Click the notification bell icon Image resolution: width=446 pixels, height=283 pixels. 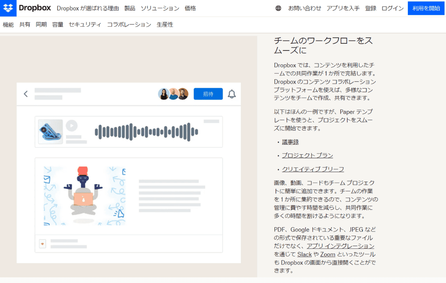(232, 94)
